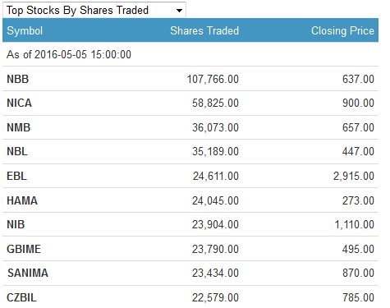Image resolution: width=390 pixels, height=308 pixels.
Task: Open the NICA stock symbol
Action: tap(19, 103)
